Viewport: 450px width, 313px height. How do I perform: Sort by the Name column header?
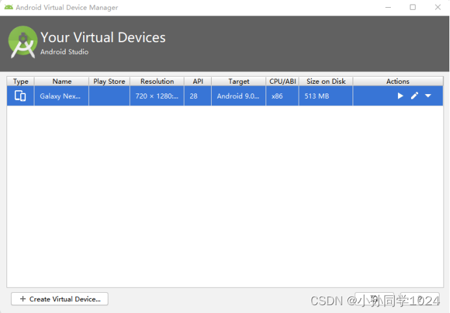tap(62, 81)
